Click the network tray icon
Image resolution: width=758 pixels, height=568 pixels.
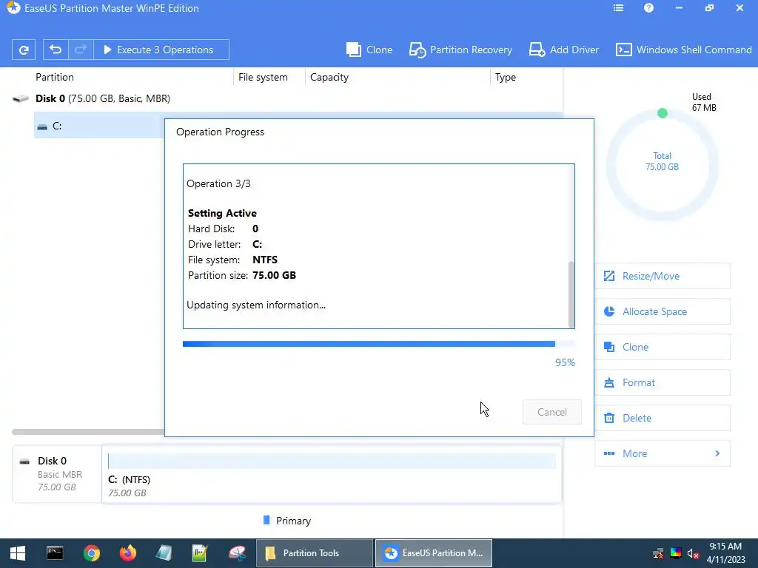point(658,553)
